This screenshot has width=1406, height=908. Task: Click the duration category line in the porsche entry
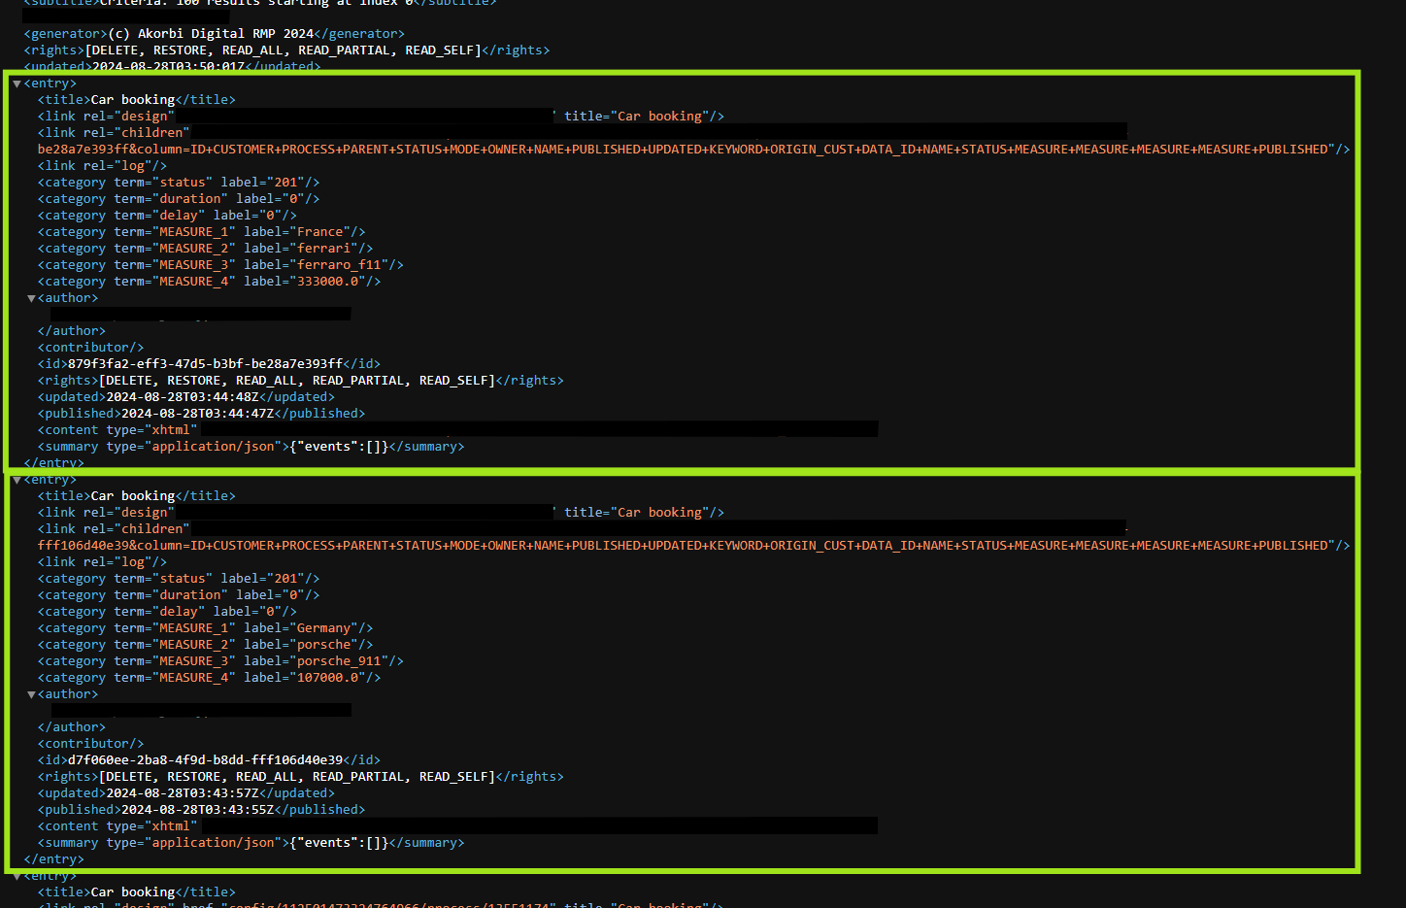pyautogui.click(x=179, y=594)
